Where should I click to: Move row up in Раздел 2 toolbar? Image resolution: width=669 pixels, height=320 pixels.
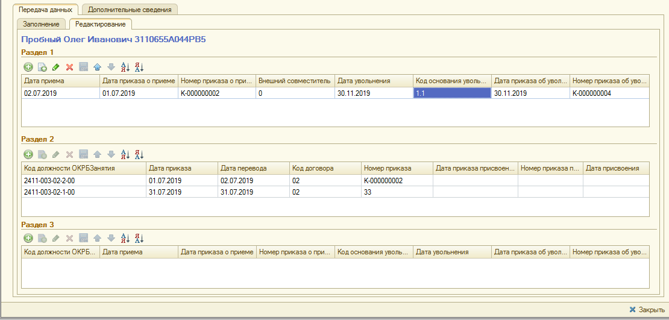pos(97,154)
